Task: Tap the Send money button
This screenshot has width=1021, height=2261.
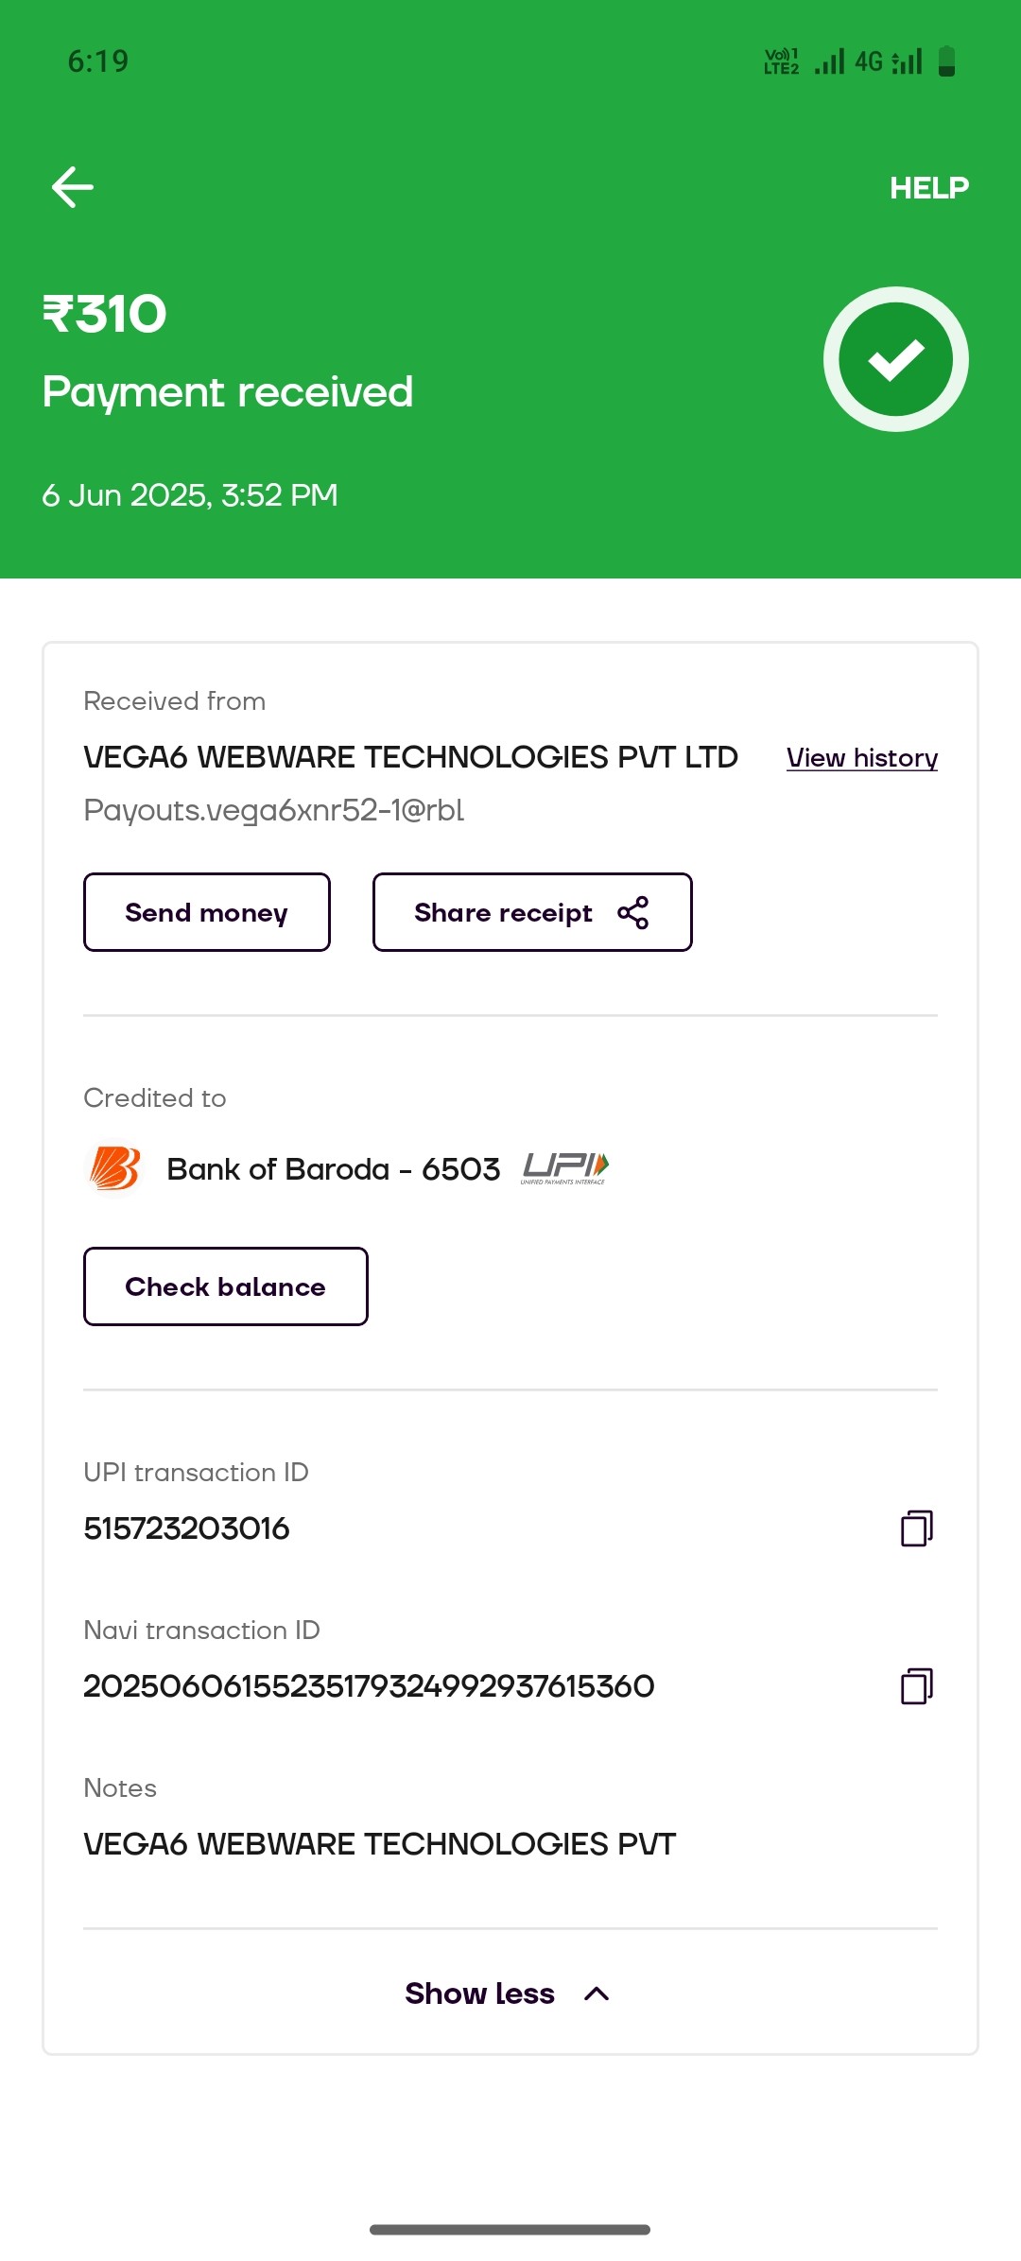Action: click(x=207, y=912)
